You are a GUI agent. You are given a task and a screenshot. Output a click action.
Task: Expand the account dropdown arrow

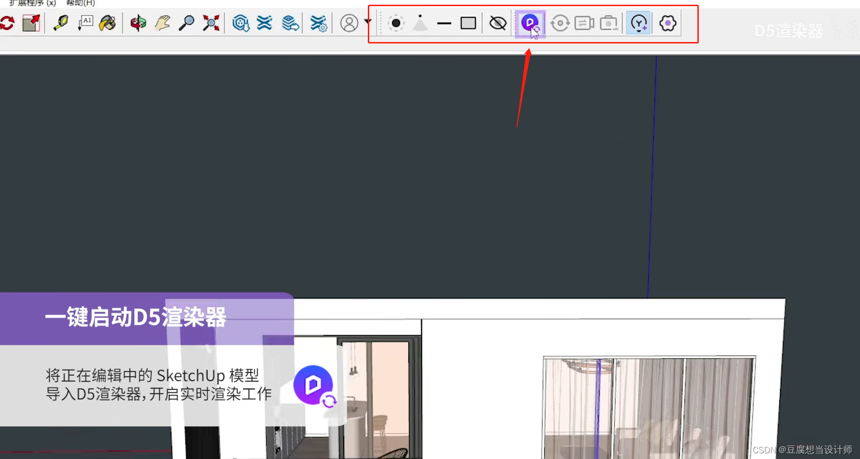click(368, 22)
